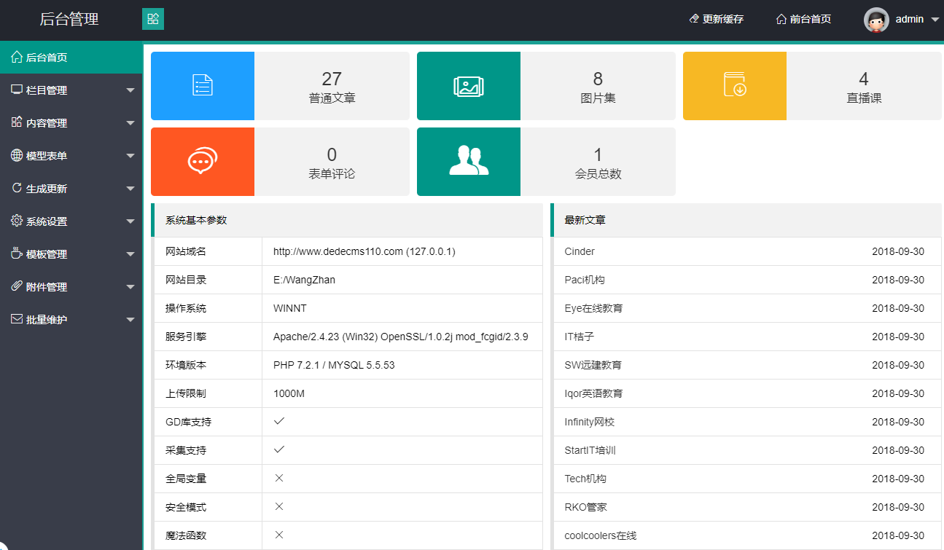Open the Paci机构 article
944x550 pixels.
pyautogui.click(x=585, y=280)
